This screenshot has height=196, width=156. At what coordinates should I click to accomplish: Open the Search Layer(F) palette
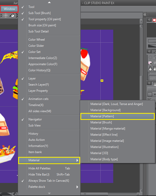[x=49, y=85]
